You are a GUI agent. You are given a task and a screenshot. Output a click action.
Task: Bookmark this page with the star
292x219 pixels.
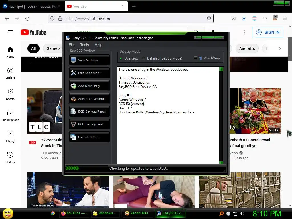(x=209, y=18)
